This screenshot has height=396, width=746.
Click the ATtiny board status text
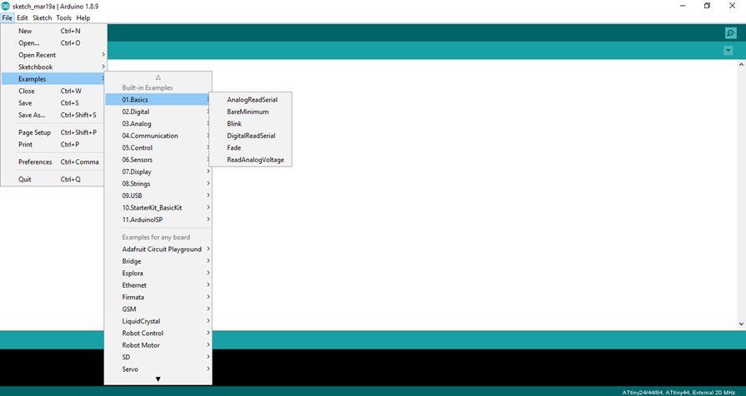point(678,392)
